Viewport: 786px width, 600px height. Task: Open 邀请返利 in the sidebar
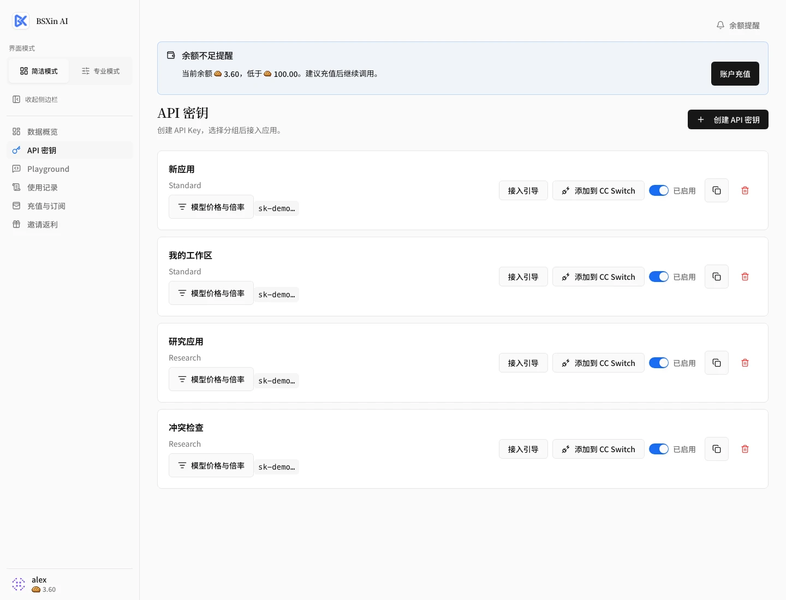click(70, 224)
